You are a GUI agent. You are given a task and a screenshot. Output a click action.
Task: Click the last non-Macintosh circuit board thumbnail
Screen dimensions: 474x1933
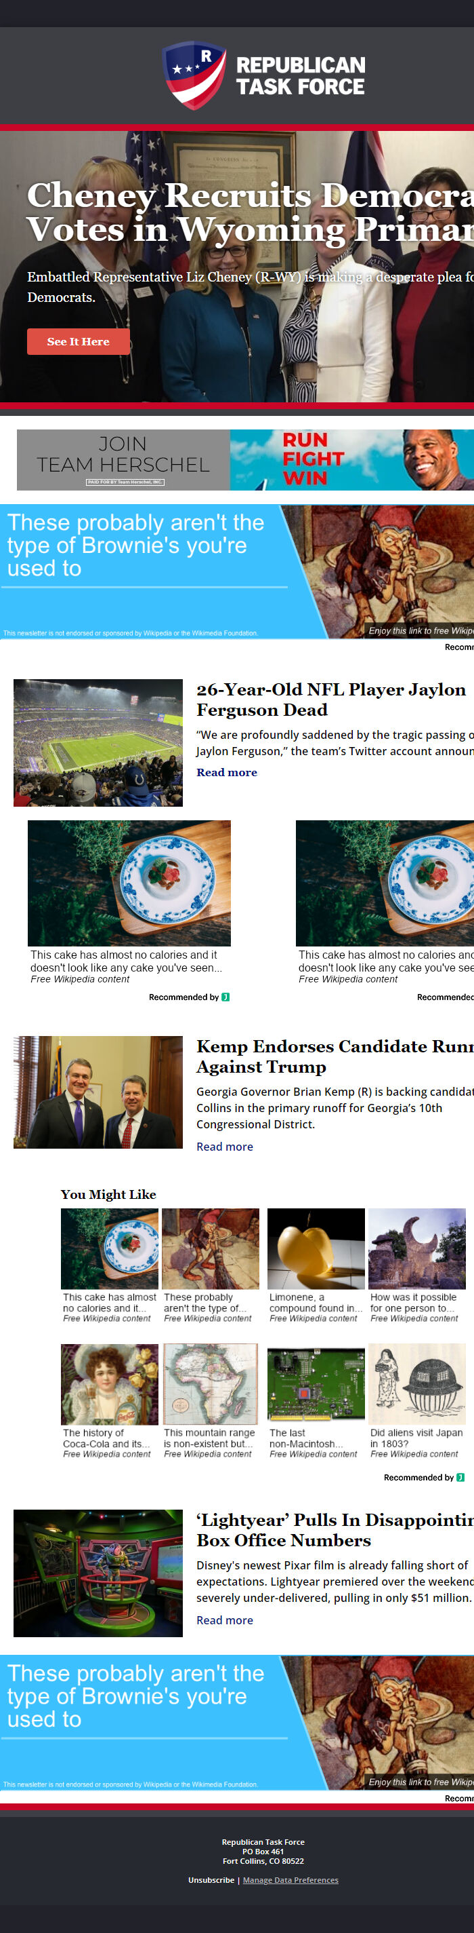point(316,1383)
